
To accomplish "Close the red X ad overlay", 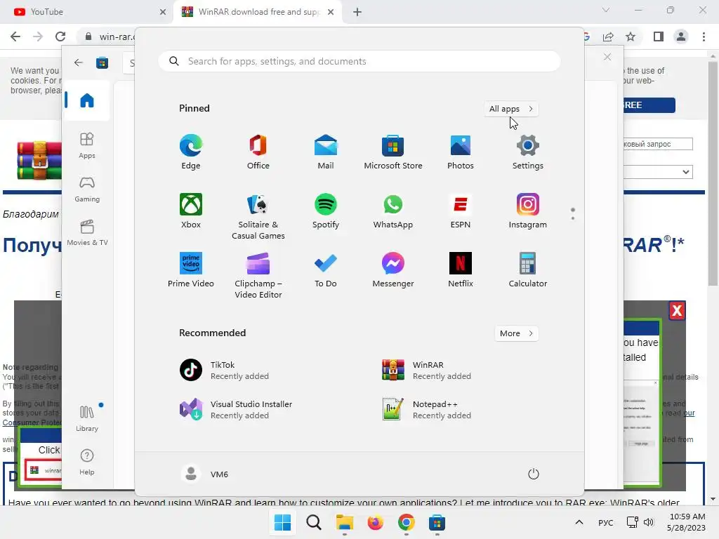I will click(677, 311).
